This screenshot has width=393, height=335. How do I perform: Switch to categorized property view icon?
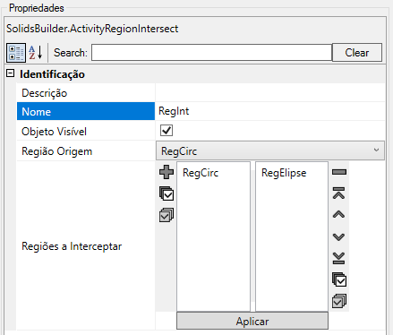click(x=16, y=53)
